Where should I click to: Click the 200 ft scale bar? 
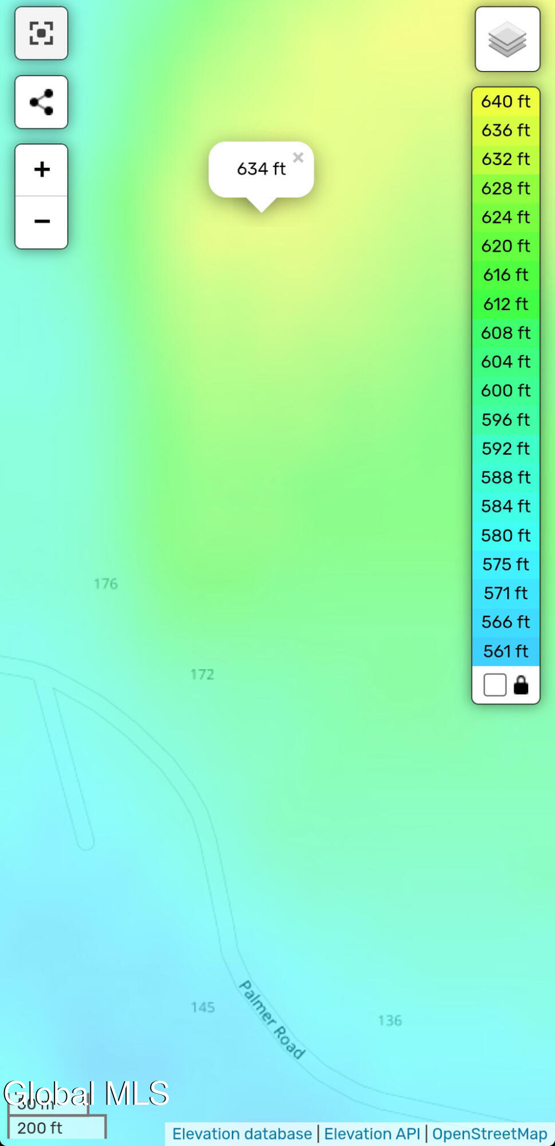point(57,1127)
